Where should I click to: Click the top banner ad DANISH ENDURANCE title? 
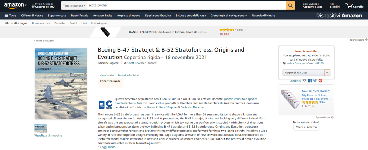168,32
